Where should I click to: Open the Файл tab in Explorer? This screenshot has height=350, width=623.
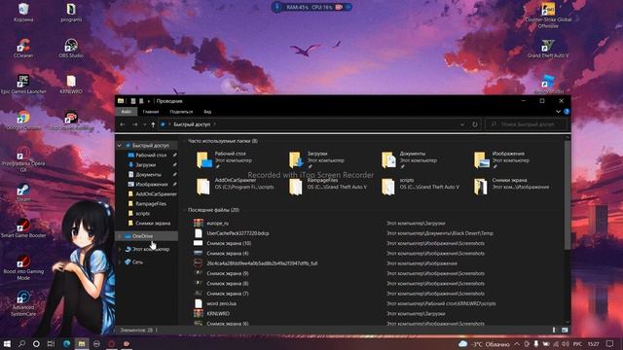[x=127, y=112]
